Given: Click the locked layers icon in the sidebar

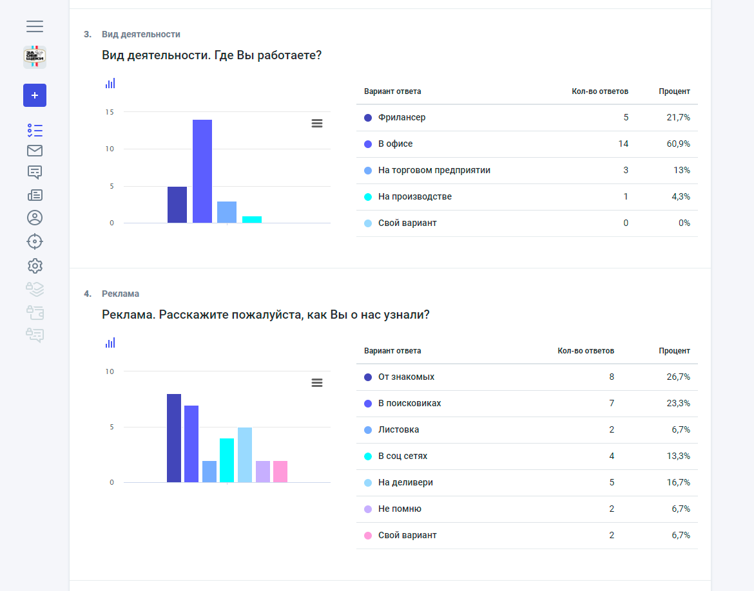Looking at the screenshot, I should click(35, 288).
